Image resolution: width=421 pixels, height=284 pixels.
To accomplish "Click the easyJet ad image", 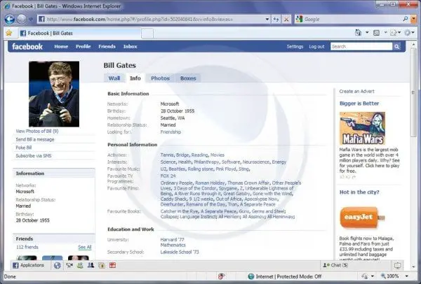I will 362,218.
